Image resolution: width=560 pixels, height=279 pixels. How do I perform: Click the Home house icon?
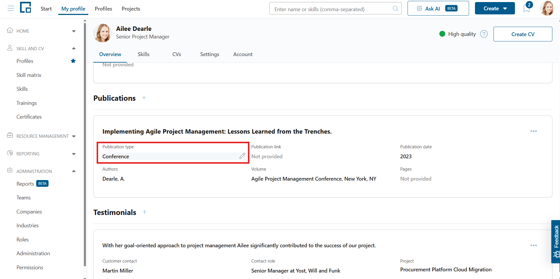(10, 30)
